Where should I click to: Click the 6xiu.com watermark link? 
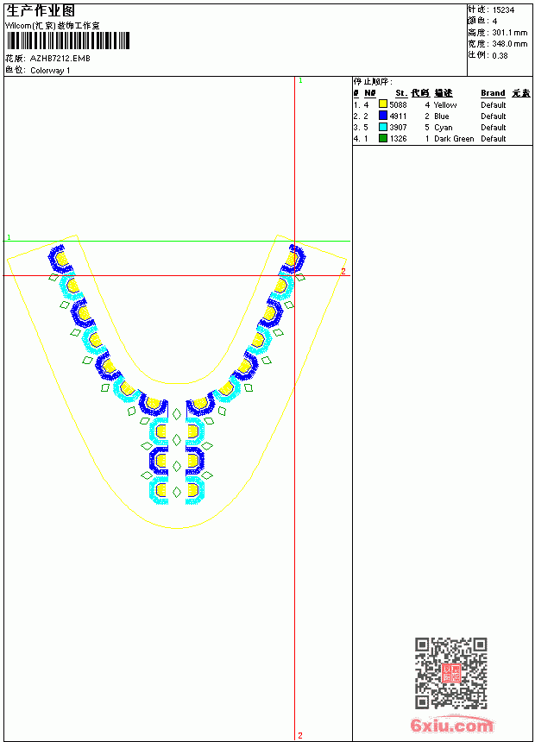coord(451,726)
